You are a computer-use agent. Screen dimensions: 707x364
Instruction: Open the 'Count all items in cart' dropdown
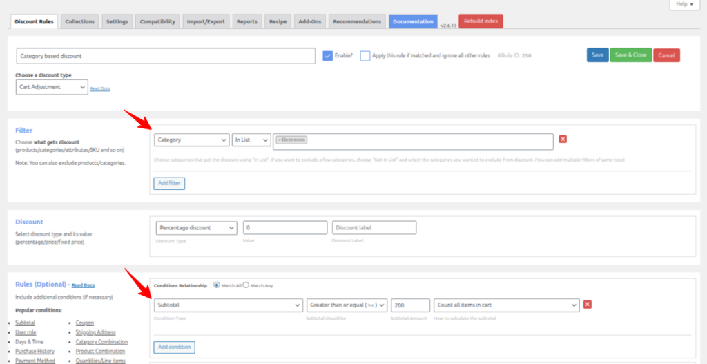507,305
